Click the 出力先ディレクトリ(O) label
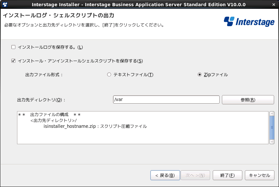Image resolution: width=279 pixels, height=187 pixels. coord(41,100)
